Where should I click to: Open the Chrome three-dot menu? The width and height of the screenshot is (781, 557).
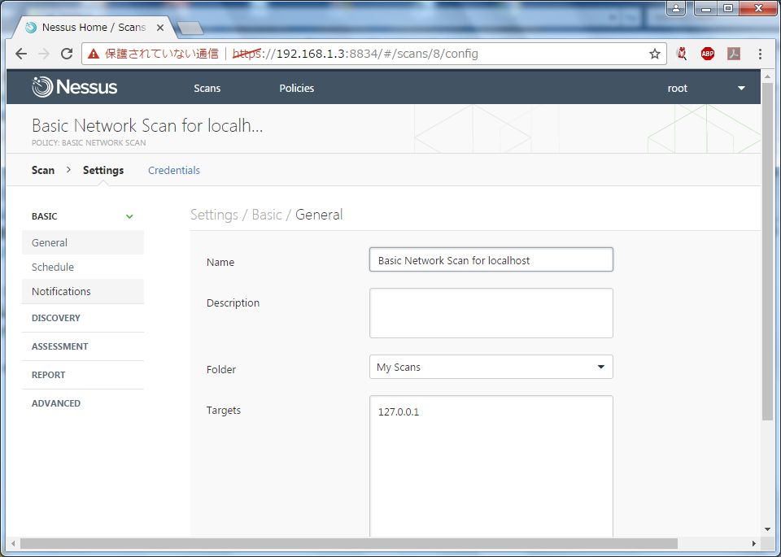tap(760, 54)
